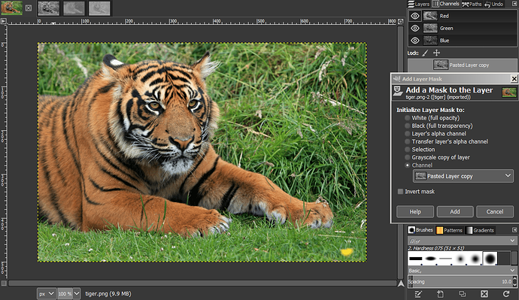519x300 pixels.
Task: Select the soft ellipse brush
Action: (x=430, y=259)
